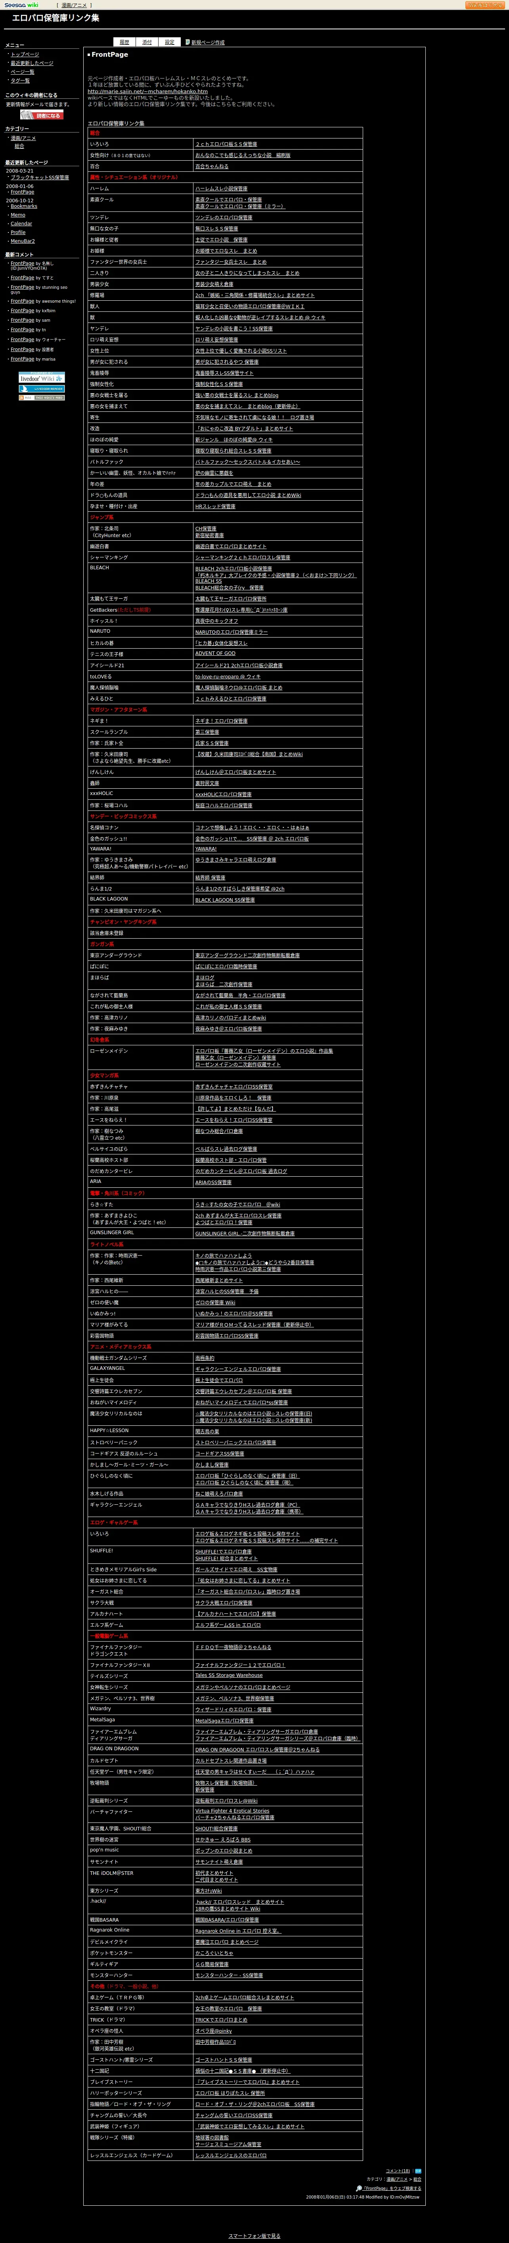Open Virtua Fighter 4 Erotical Stories link
The image size is (509, 2243).
[x=232, y=1811]
